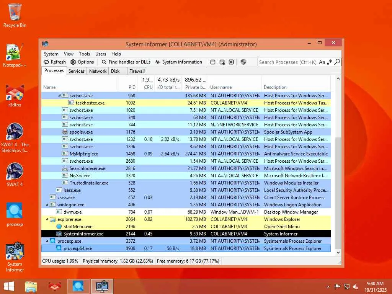Switch to the Network tab

click(x=98, y=71)
